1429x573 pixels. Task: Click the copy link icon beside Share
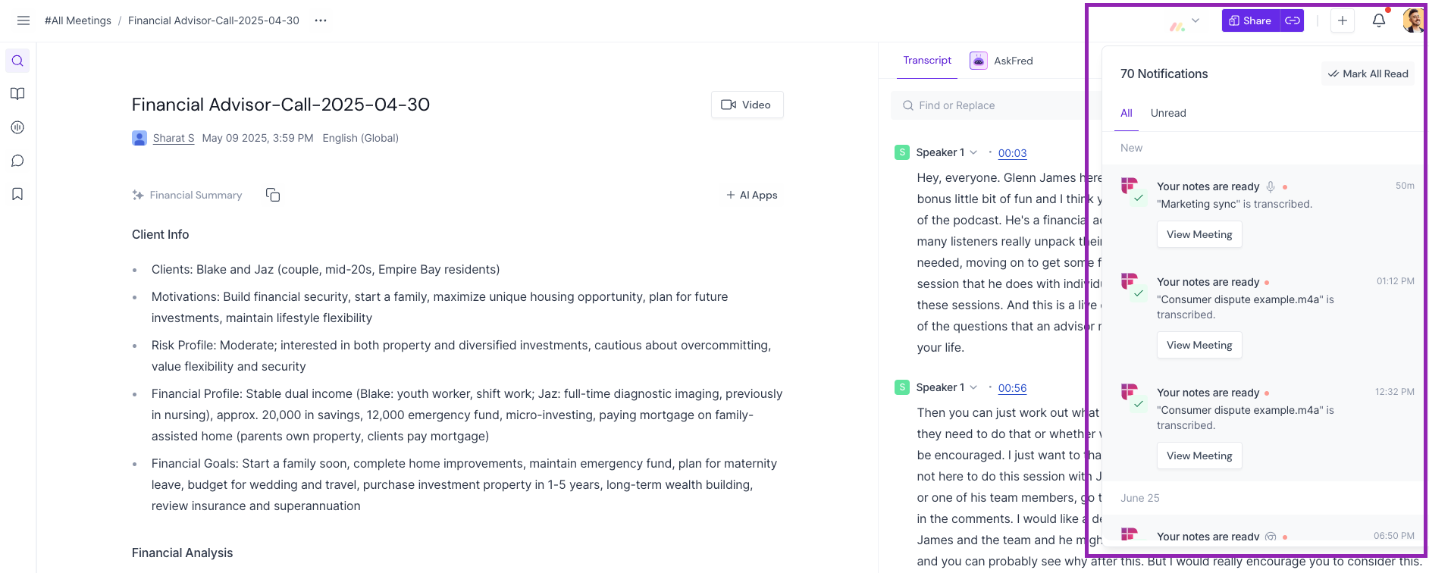tap(1293, 20)
